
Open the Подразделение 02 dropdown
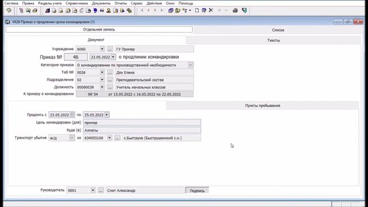(102, 80)
